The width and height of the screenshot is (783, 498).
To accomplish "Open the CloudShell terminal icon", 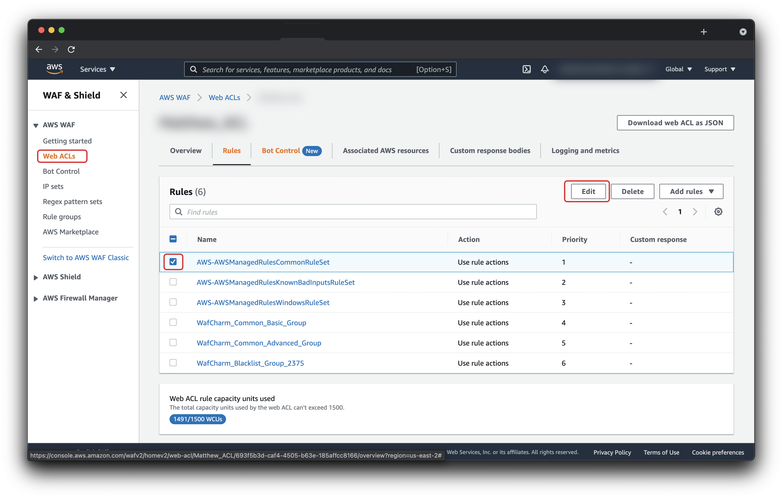I will (526, 69).
